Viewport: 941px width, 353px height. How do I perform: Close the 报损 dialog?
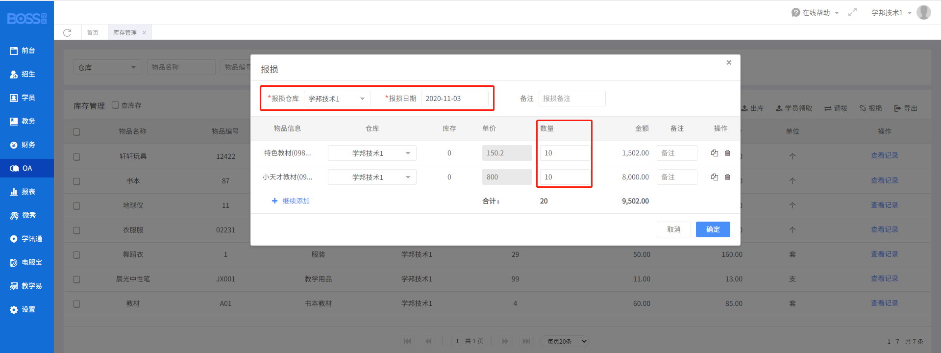[x=729, y=62]
